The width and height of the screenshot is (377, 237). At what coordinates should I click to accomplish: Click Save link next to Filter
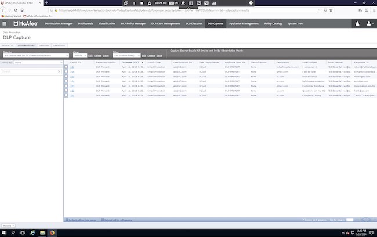tap(159, 56)
